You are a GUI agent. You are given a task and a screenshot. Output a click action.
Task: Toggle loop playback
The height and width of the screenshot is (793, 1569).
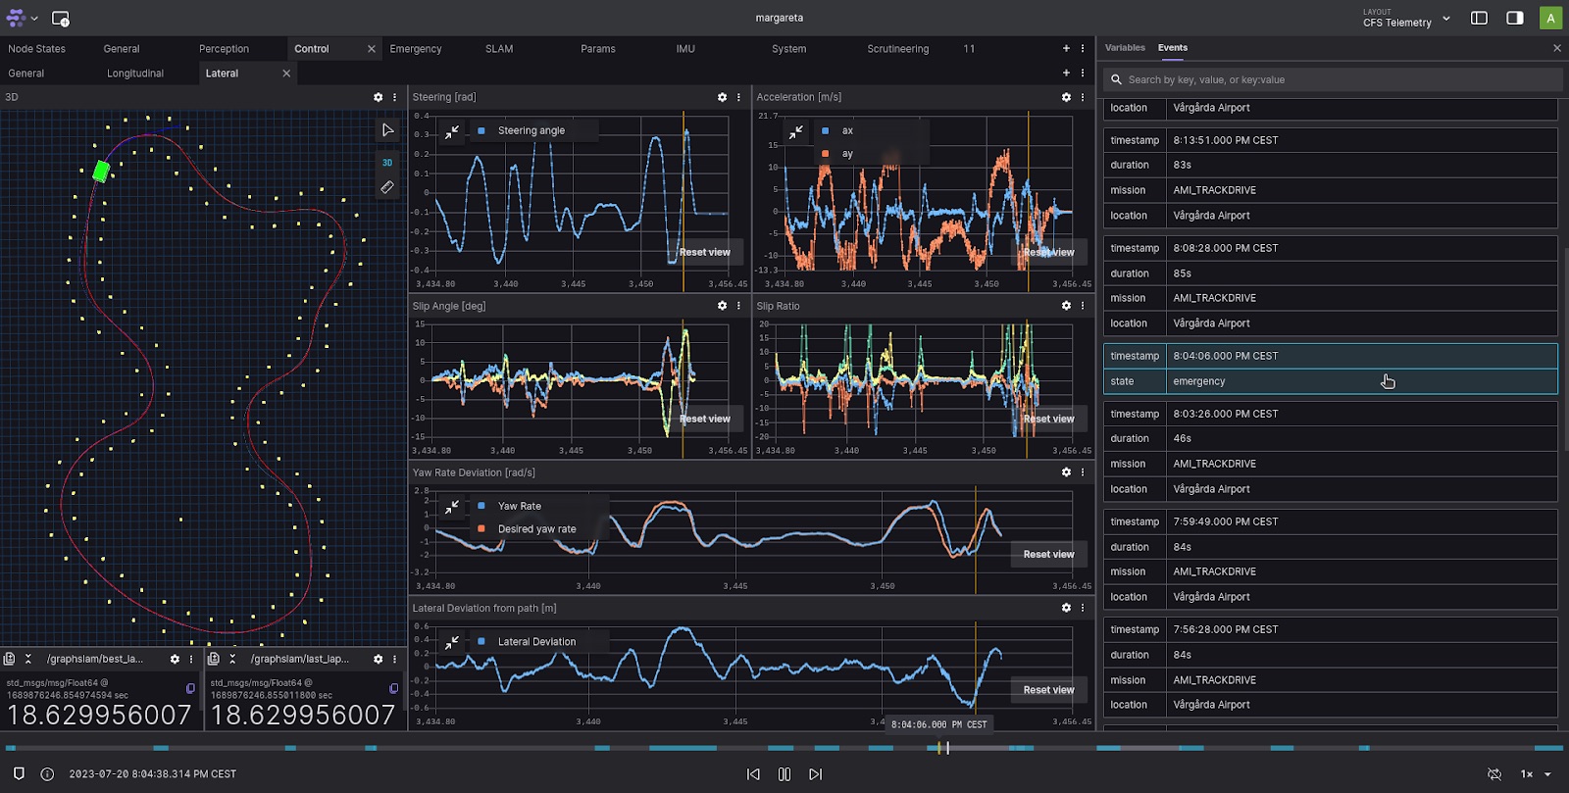(x=1494, y=774)
